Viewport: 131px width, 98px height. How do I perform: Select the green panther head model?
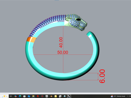76,22
